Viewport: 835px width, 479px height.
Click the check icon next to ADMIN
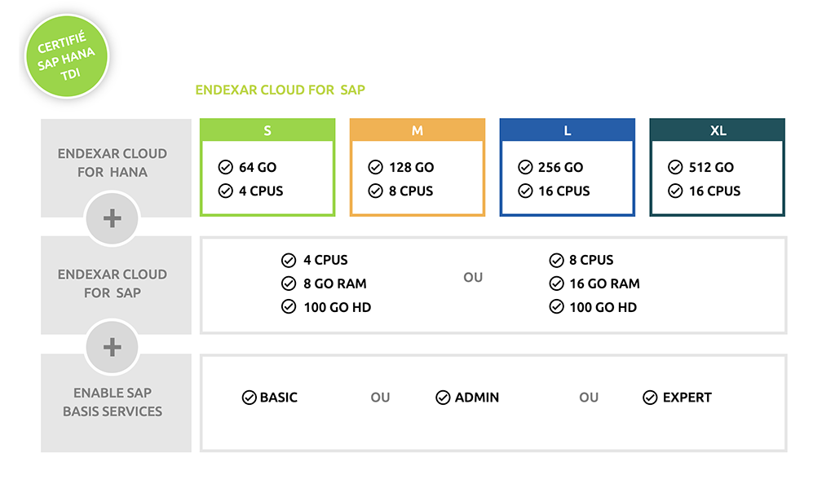[443, 398]
